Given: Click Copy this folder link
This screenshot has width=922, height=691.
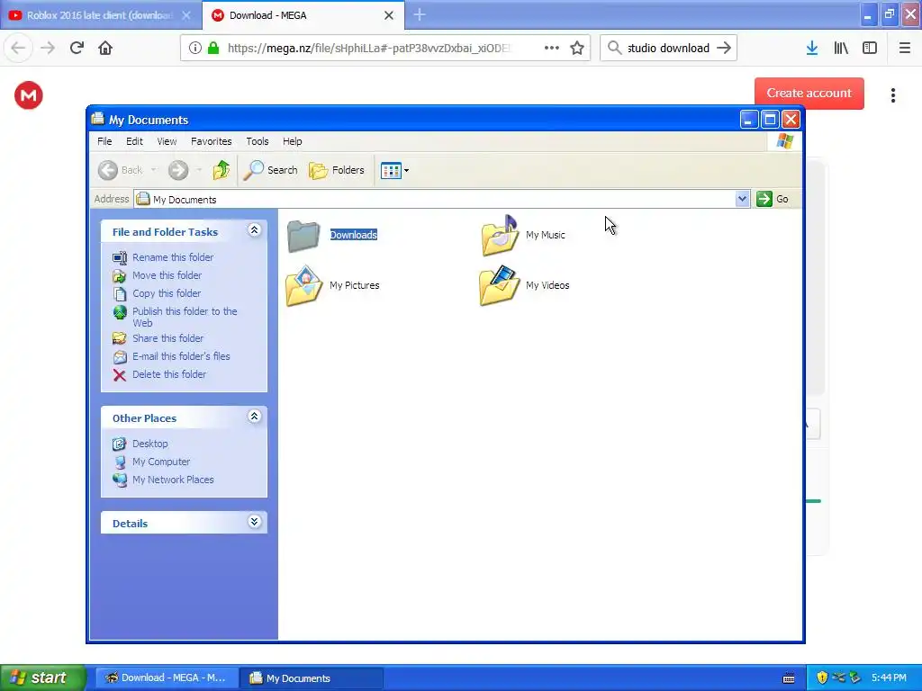Looking at the screenshot, I should coord(167,293).
